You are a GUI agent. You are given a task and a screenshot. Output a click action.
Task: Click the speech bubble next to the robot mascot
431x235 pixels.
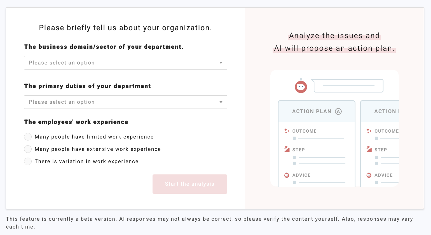(348, 86)
